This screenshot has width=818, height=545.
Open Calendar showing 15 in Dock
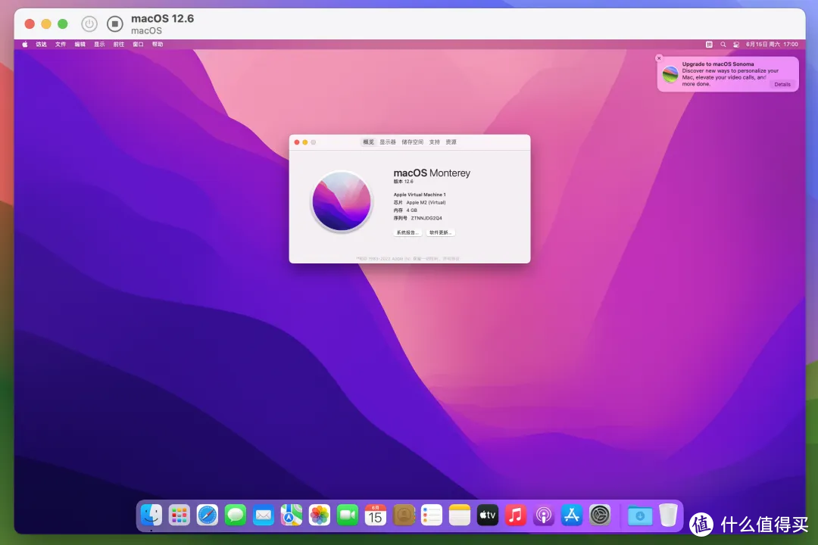click(x=375, y=515)
